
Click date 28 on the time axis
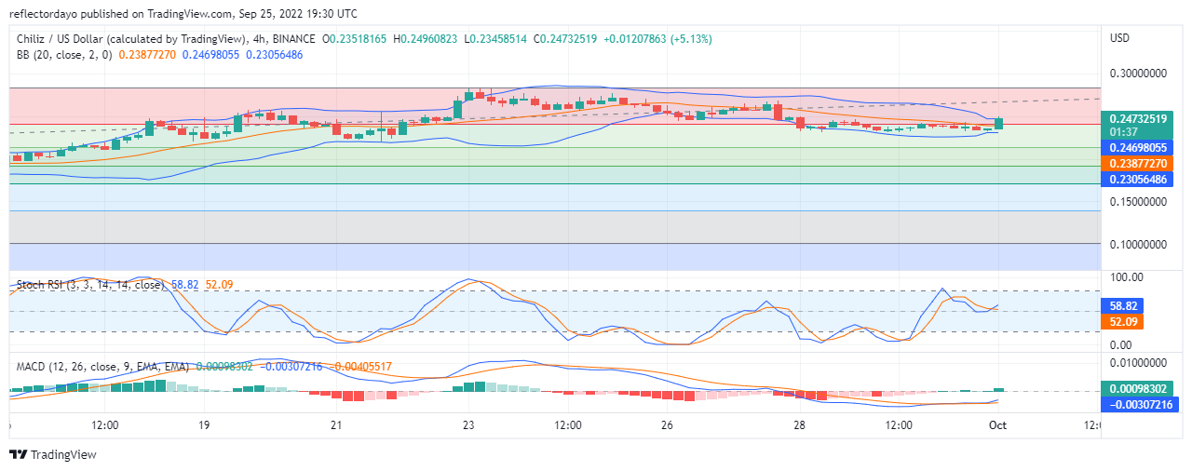click(x=799, y=425)
